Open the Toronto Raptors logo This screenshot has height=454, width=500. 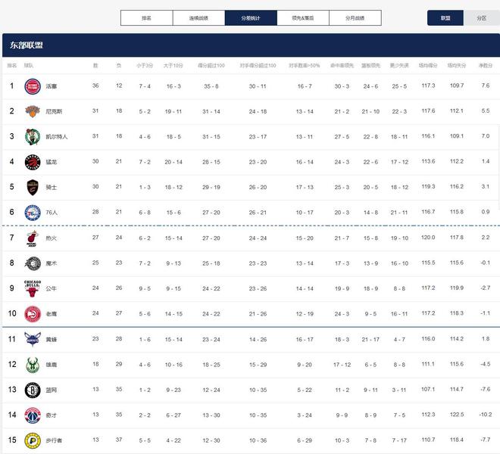(32, 162)
